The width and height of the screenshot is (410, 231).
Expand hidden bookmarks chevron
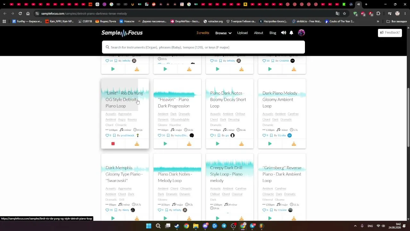(x=378, y=21)
